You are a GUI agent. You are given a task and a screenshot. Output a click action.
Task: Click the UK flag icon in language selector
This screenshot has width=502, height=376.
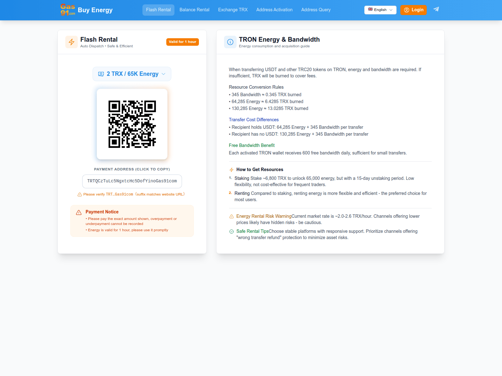click(x=370, y=9)
